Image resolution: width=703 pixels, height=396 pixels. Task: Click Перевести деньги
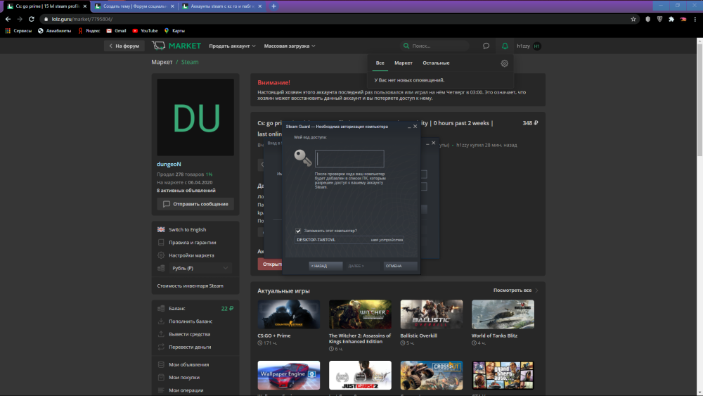tap(190, 347)
